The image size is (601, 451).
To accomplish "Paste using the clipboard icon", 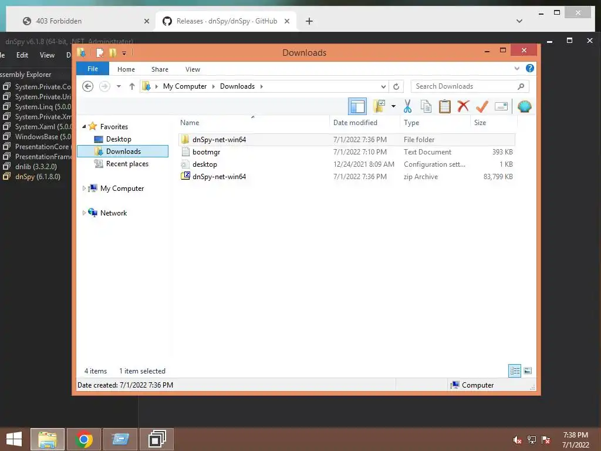I will [x=445, y=106].
